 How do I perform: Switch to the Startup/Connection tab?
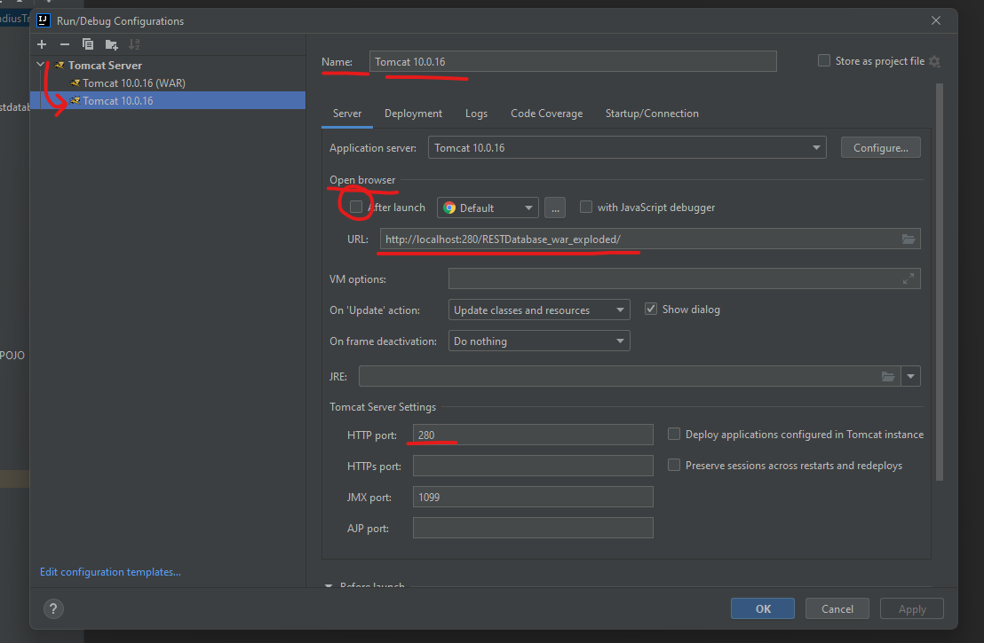[652, 114]
